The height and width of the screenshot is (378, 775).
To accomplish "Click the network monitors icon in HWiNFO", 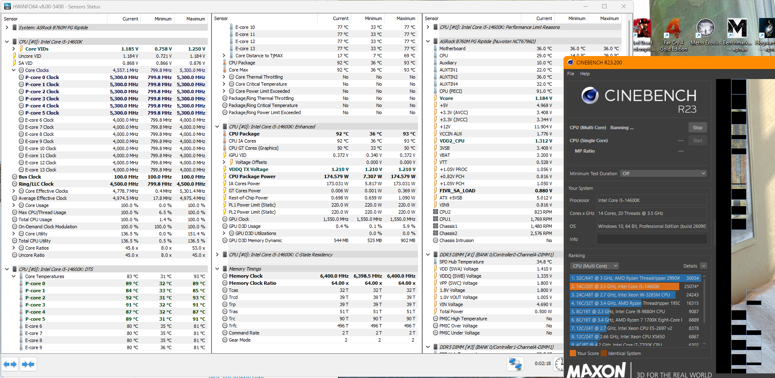I will [x=515, y=364].
